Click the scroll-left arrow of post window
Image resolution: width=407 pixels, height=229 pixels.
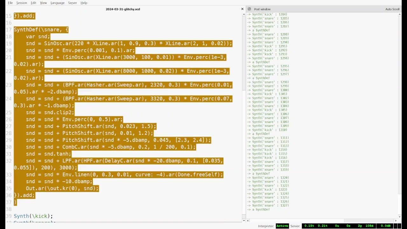(x=248, y=221)
